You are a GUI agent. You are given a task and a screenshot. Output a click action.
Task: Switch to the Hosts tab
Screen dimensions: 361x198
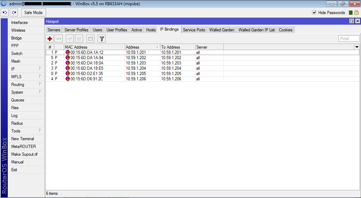tap(151, 30)
